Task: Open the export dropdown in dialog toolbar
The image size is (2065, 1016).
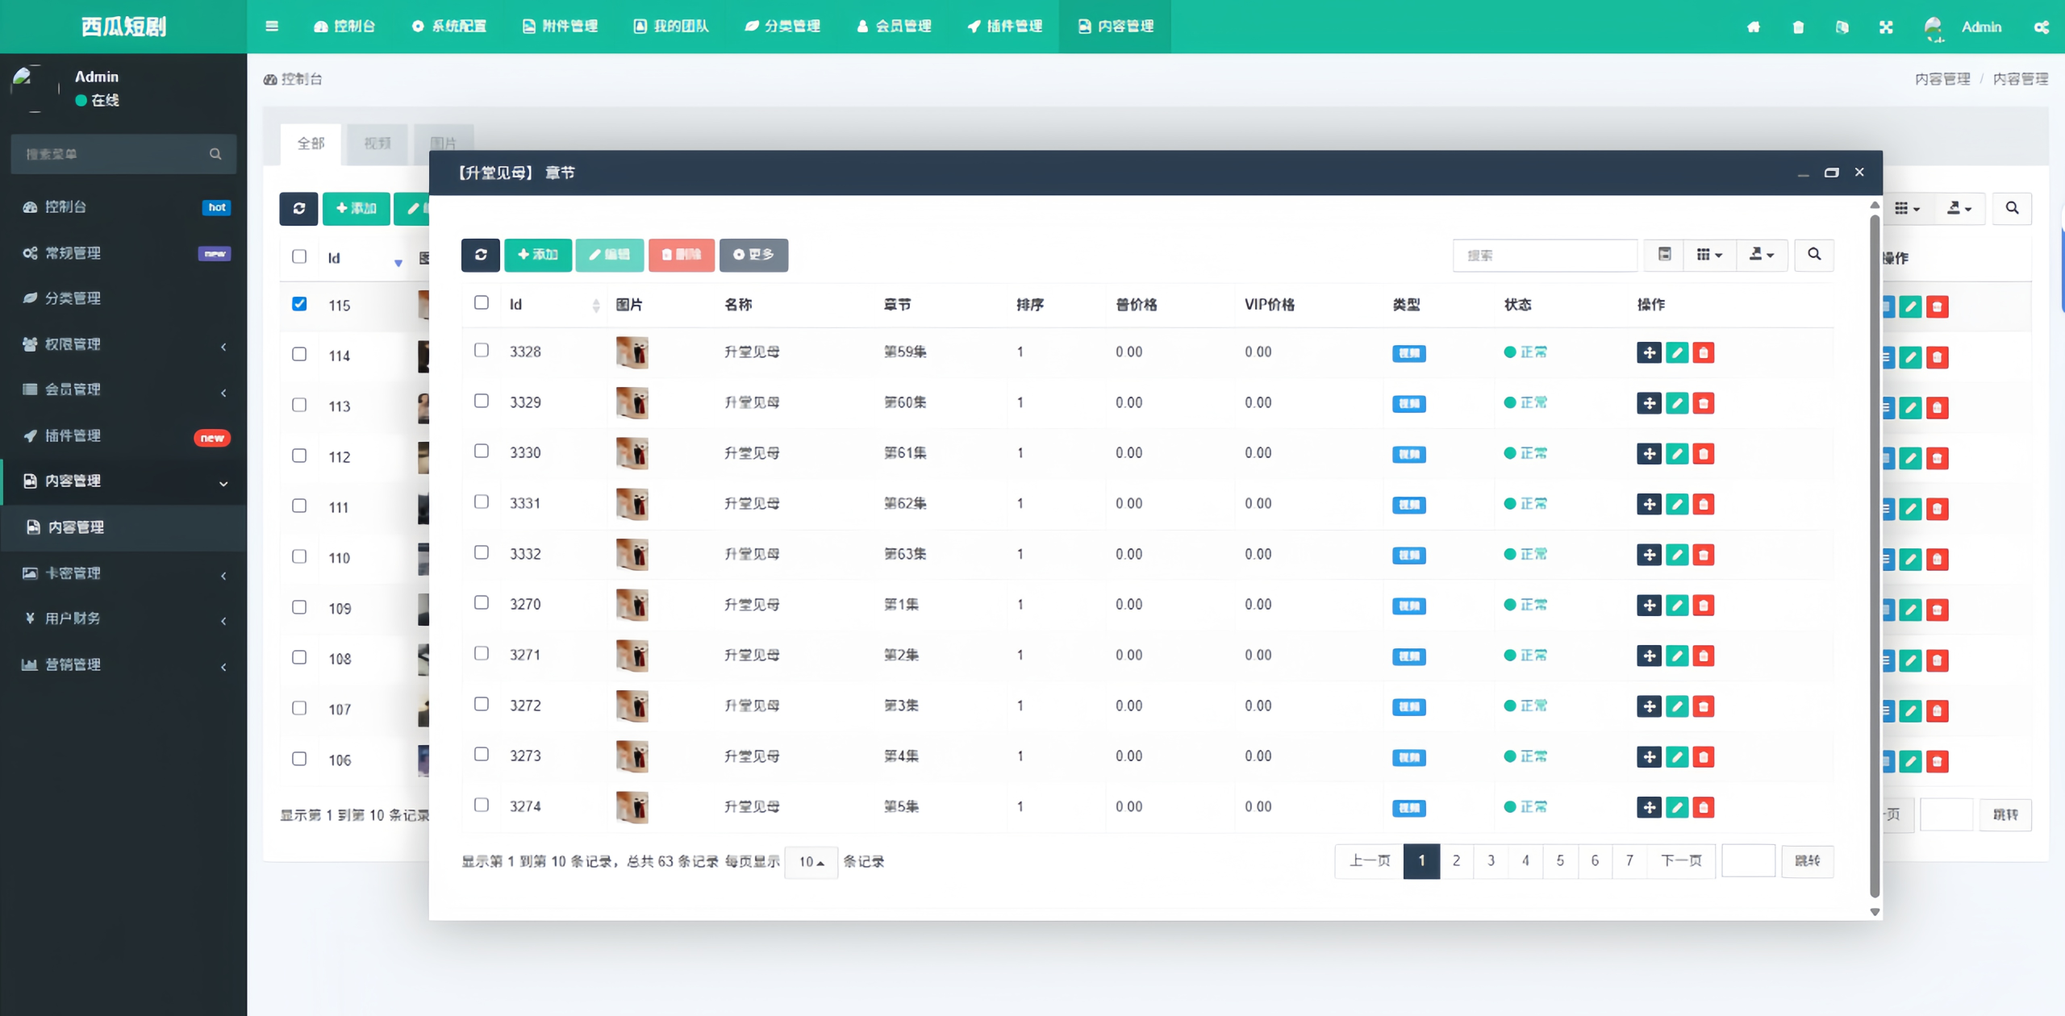Action: pyautogui.click(x=1761, y=255)
